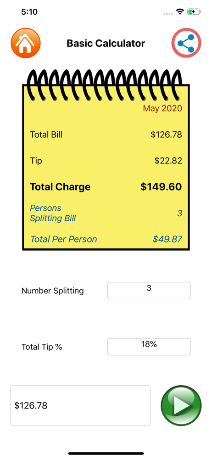Tap the Persons Splitting Bill label
This screenshot has height=459, width=212.
coord(53,213)
